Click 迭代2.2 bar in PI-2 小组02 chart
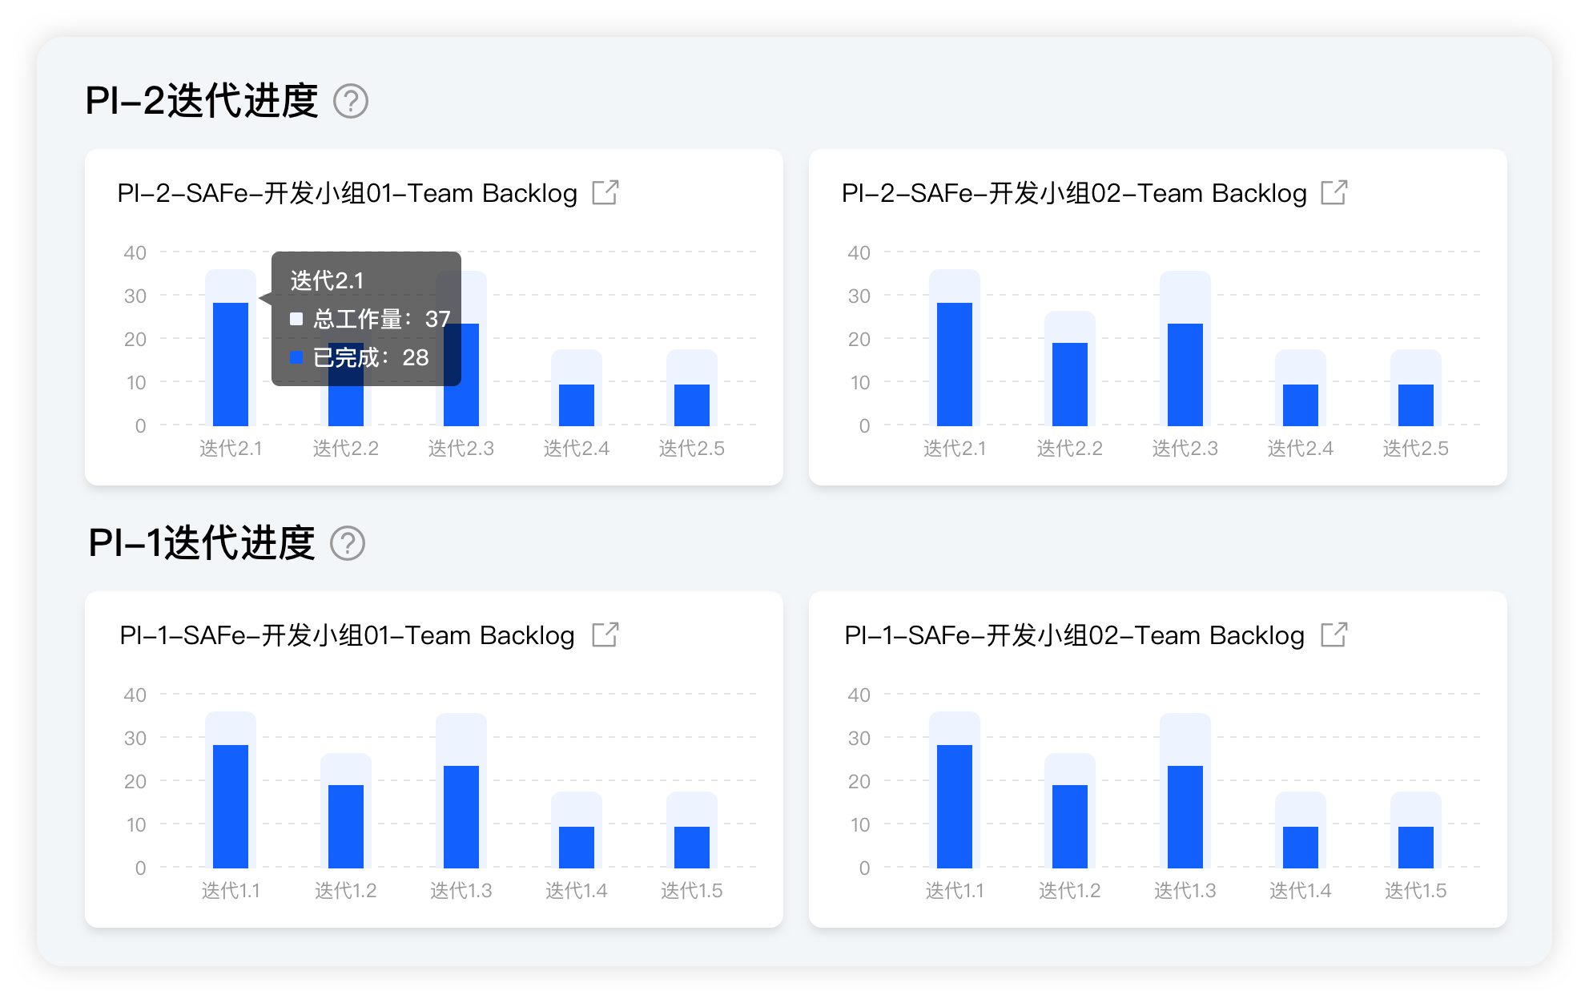Screen dimensions: 1589x1003 (x=1070, y=384)
